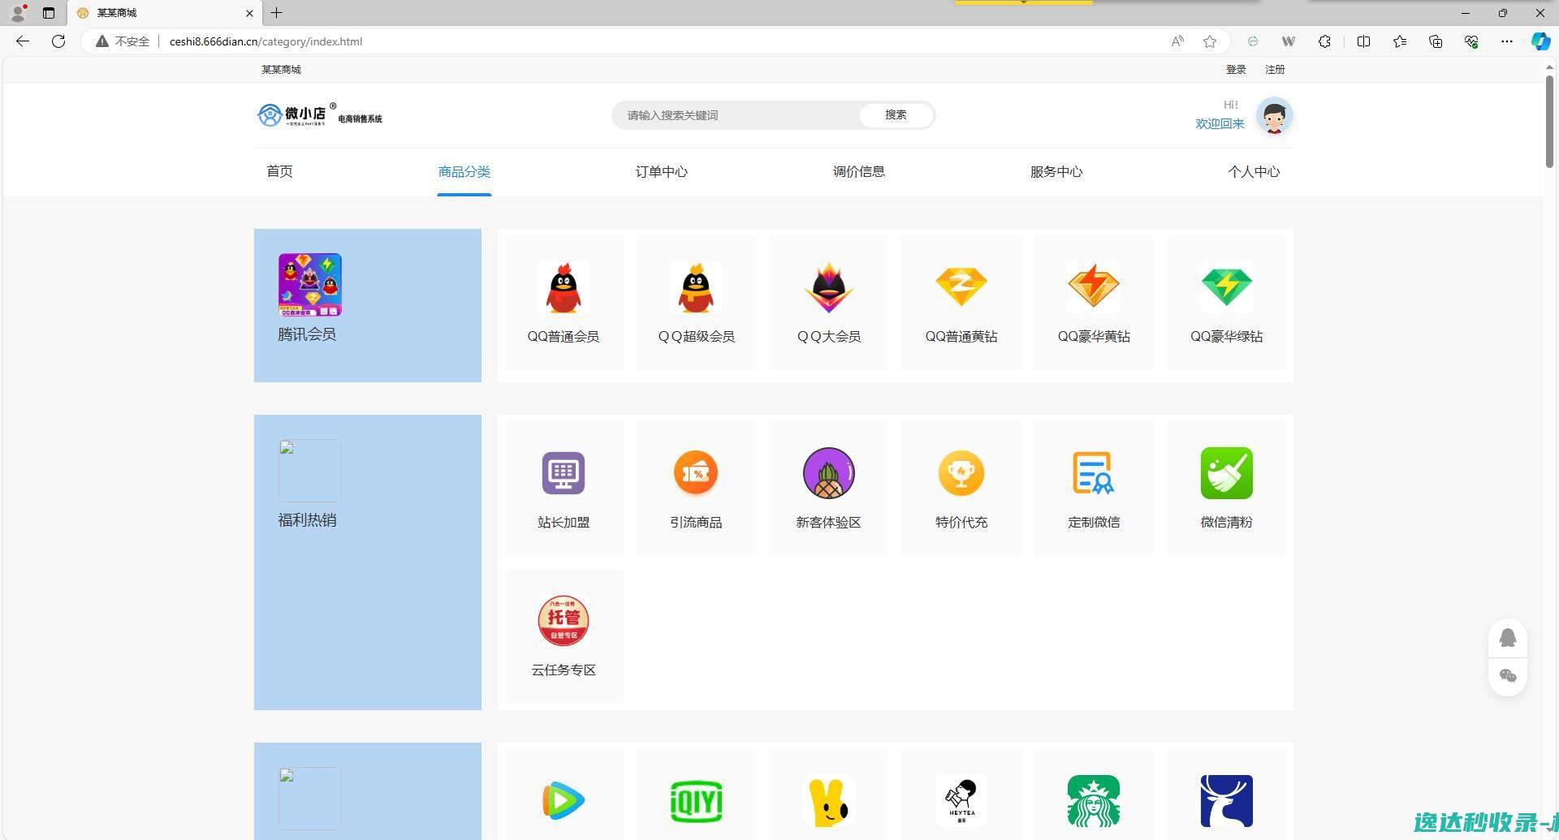Screen dimensions: 1559x840
Task: Click the browser address bar URL
Action: coord(266,41)
